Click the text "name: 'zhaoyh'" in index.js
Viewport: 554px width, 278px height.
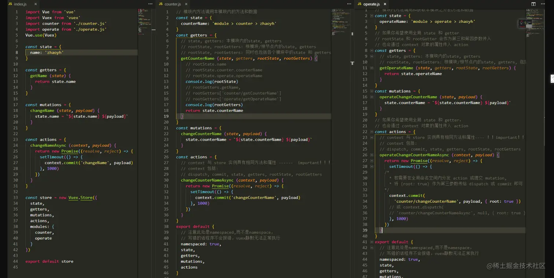[x=47, y=53]
